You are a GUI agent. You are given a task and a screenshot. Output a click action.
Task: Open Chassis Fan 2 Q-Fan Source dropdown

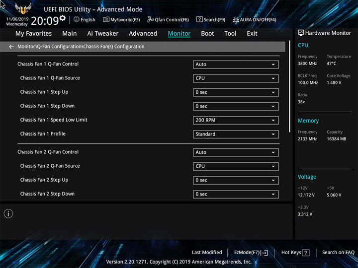(236, 166)
